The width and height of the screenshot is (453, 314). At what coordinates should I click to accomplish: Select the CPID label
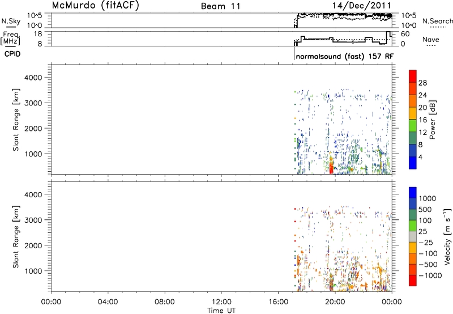click(12, 54)
